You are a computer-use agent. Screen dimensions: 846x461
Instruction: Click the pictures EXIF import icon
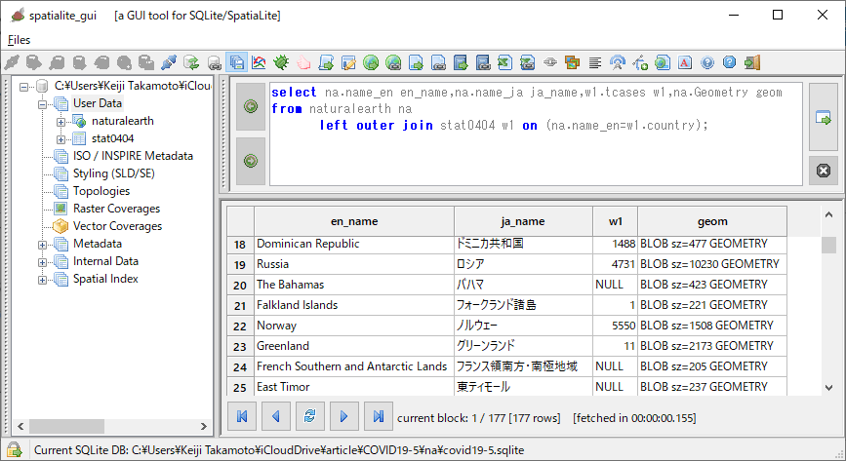coord(573,62)
